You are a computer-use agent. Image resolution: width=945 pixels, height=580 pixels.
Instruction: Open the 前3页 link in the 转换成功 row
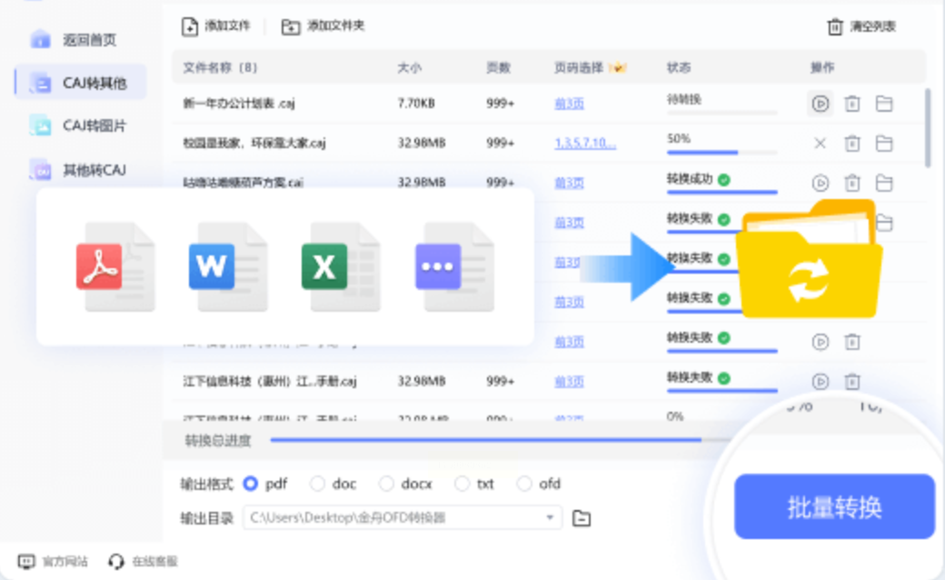pos(569,183)
